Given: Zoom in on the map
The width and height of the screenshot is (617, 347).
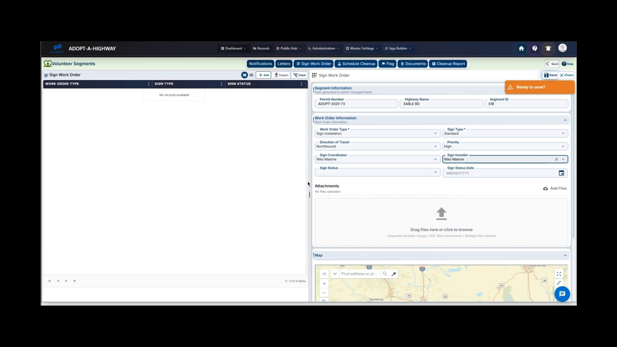Looking at the screenshot, I should (324, 283).
